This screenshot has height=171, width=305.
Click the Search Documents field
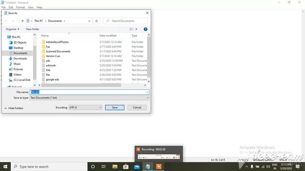(x=125, y=21)
